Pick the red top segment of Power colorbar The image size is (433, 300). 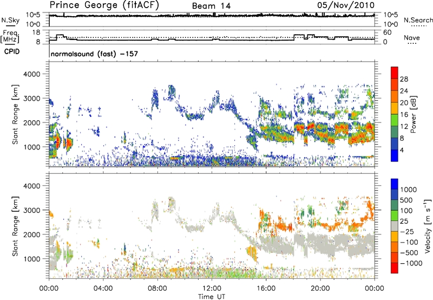point(395,73)
